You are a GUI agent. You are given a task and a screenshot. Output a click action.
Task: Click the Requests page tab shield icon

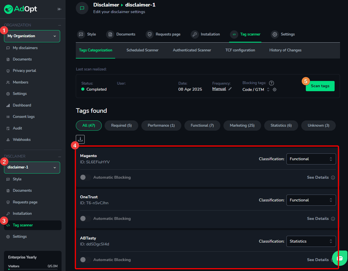(149, 34)
